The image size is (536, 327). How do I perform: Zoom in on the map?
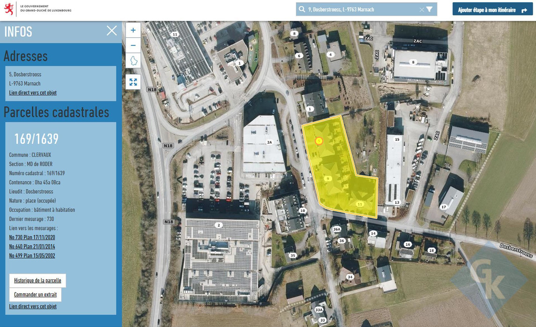click(x=133, y=30)
